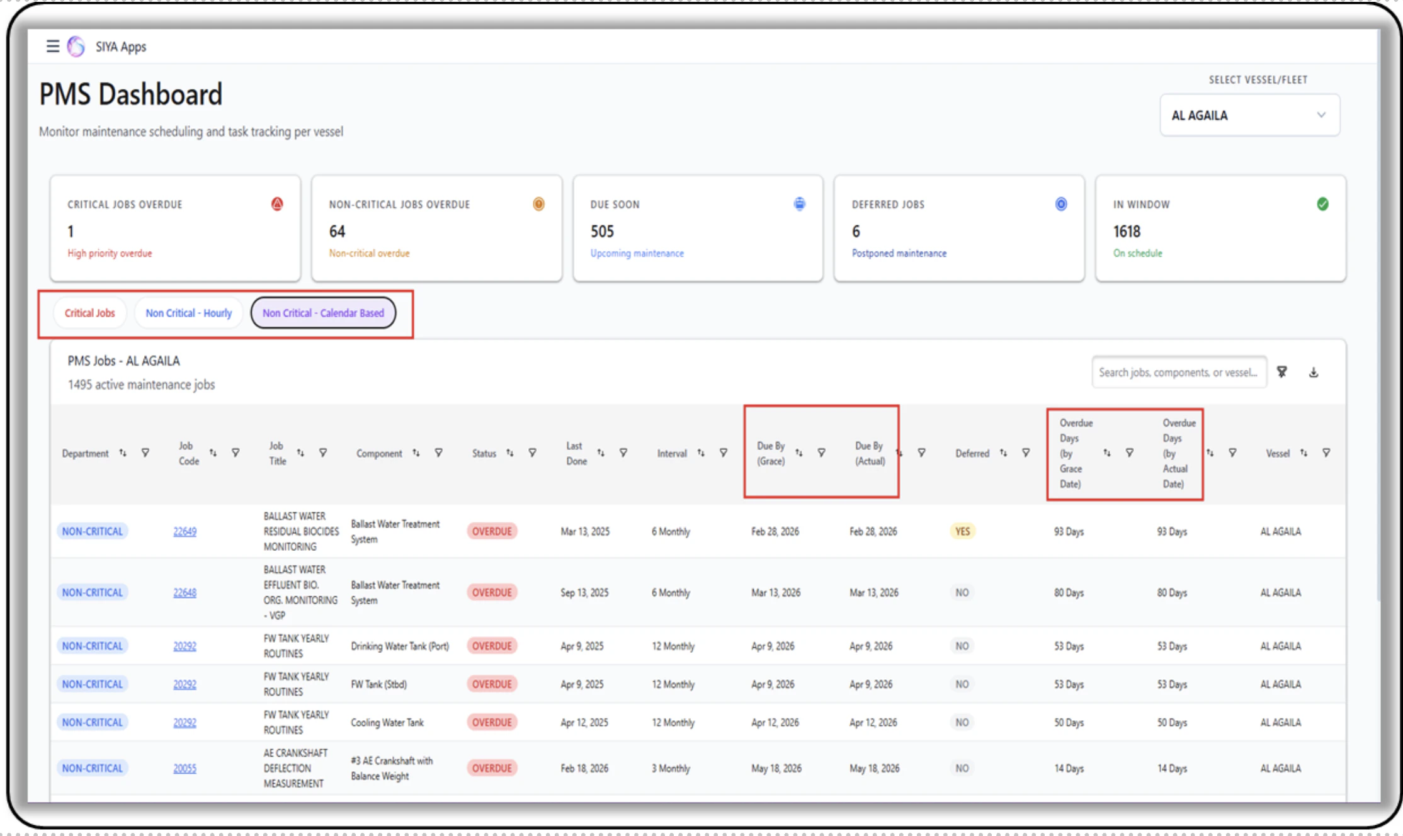
Task: Sort by Job Title column
Action: coord(300,453)
